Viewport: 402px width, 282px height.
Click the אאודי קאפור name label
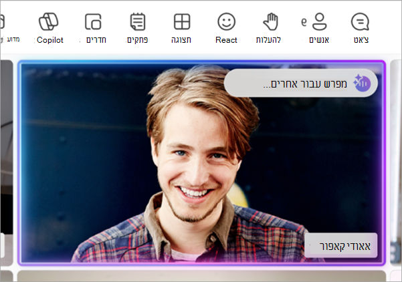click(x=341, y=246)
